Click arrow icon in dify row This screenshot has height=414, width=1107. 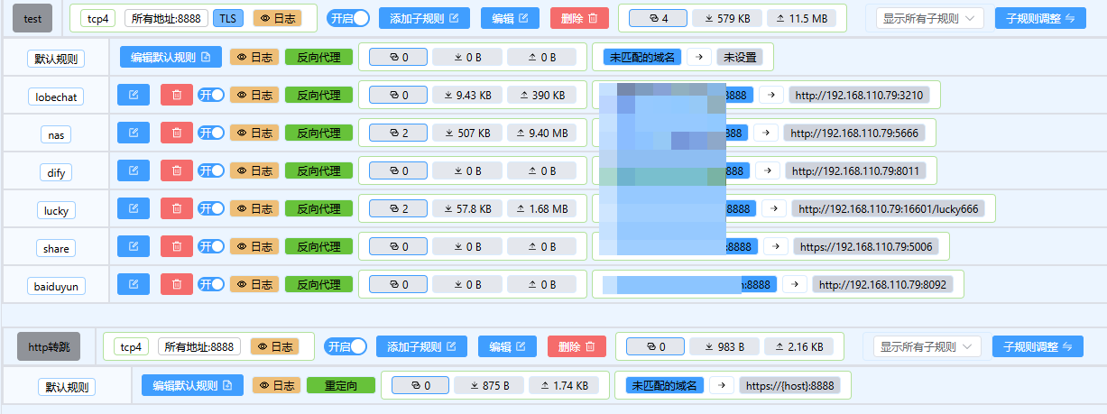pos(768,170)
